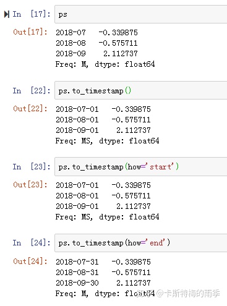227x306 pixels.
Task: Select the In [23]: prompt label
Action: [x=32, y=167]
